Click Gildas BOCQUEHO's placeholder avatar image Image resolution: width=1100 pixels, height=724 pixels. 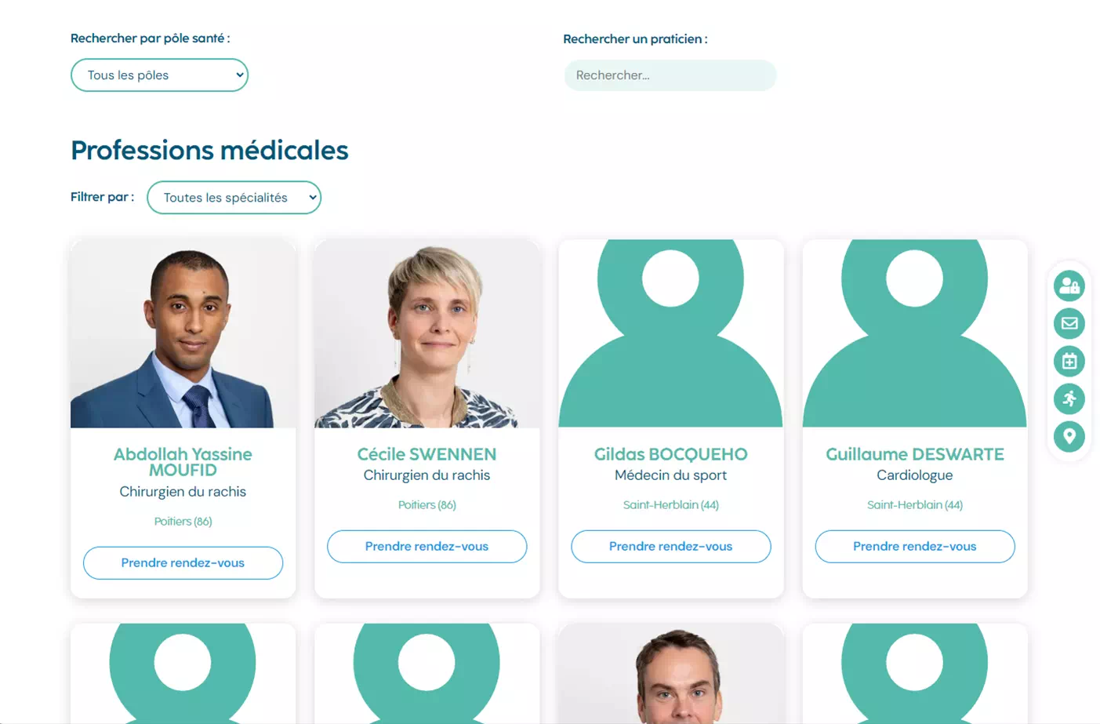[670, 333]
